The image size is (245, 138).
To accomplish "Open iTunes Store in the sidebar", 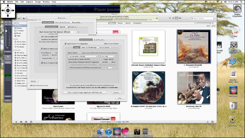I will [21, 42].
